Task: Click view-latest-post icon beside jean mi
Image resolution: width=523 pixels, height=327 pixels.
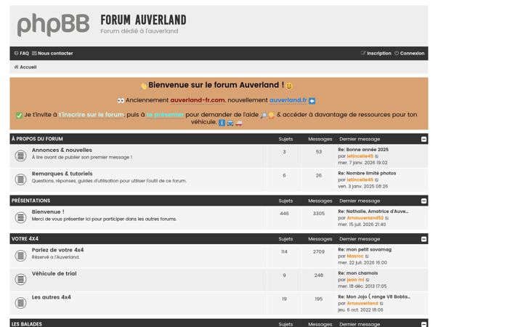Action: click(x=368, y=280)
